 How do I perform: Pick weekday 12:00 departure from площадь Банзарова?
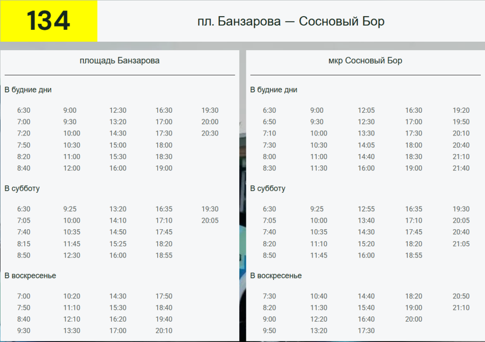pyautogui.click(x=72, y=168)
